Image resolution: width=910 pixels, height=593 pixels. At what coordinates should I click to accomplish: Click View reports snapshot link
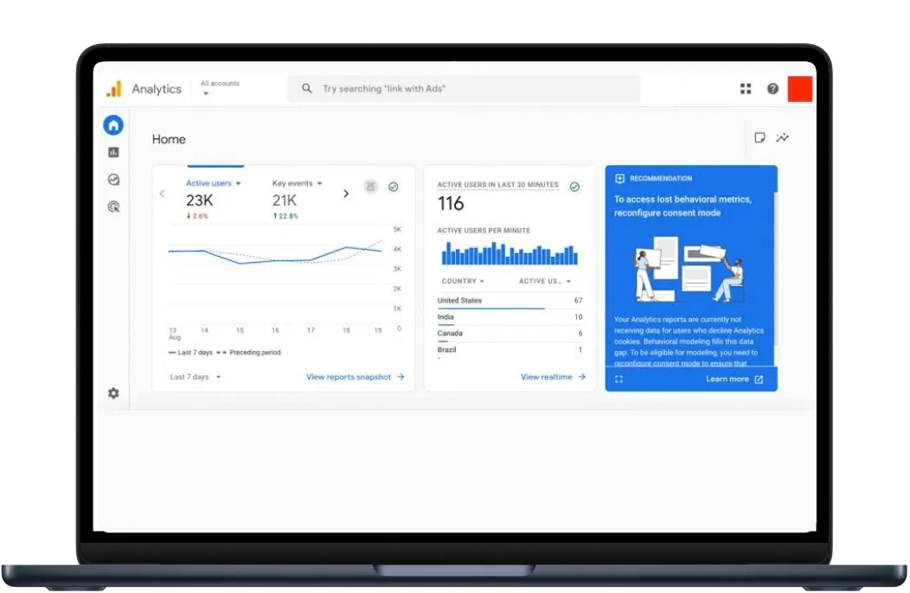pyautogui.click(x=356, y=377)
